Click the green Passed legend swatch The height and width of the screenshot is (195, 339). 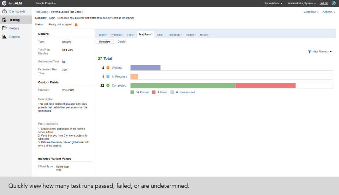[x=132, y=92]
